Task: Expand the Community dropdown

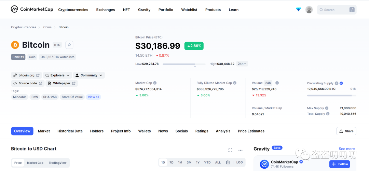Action: click(89, 75)
